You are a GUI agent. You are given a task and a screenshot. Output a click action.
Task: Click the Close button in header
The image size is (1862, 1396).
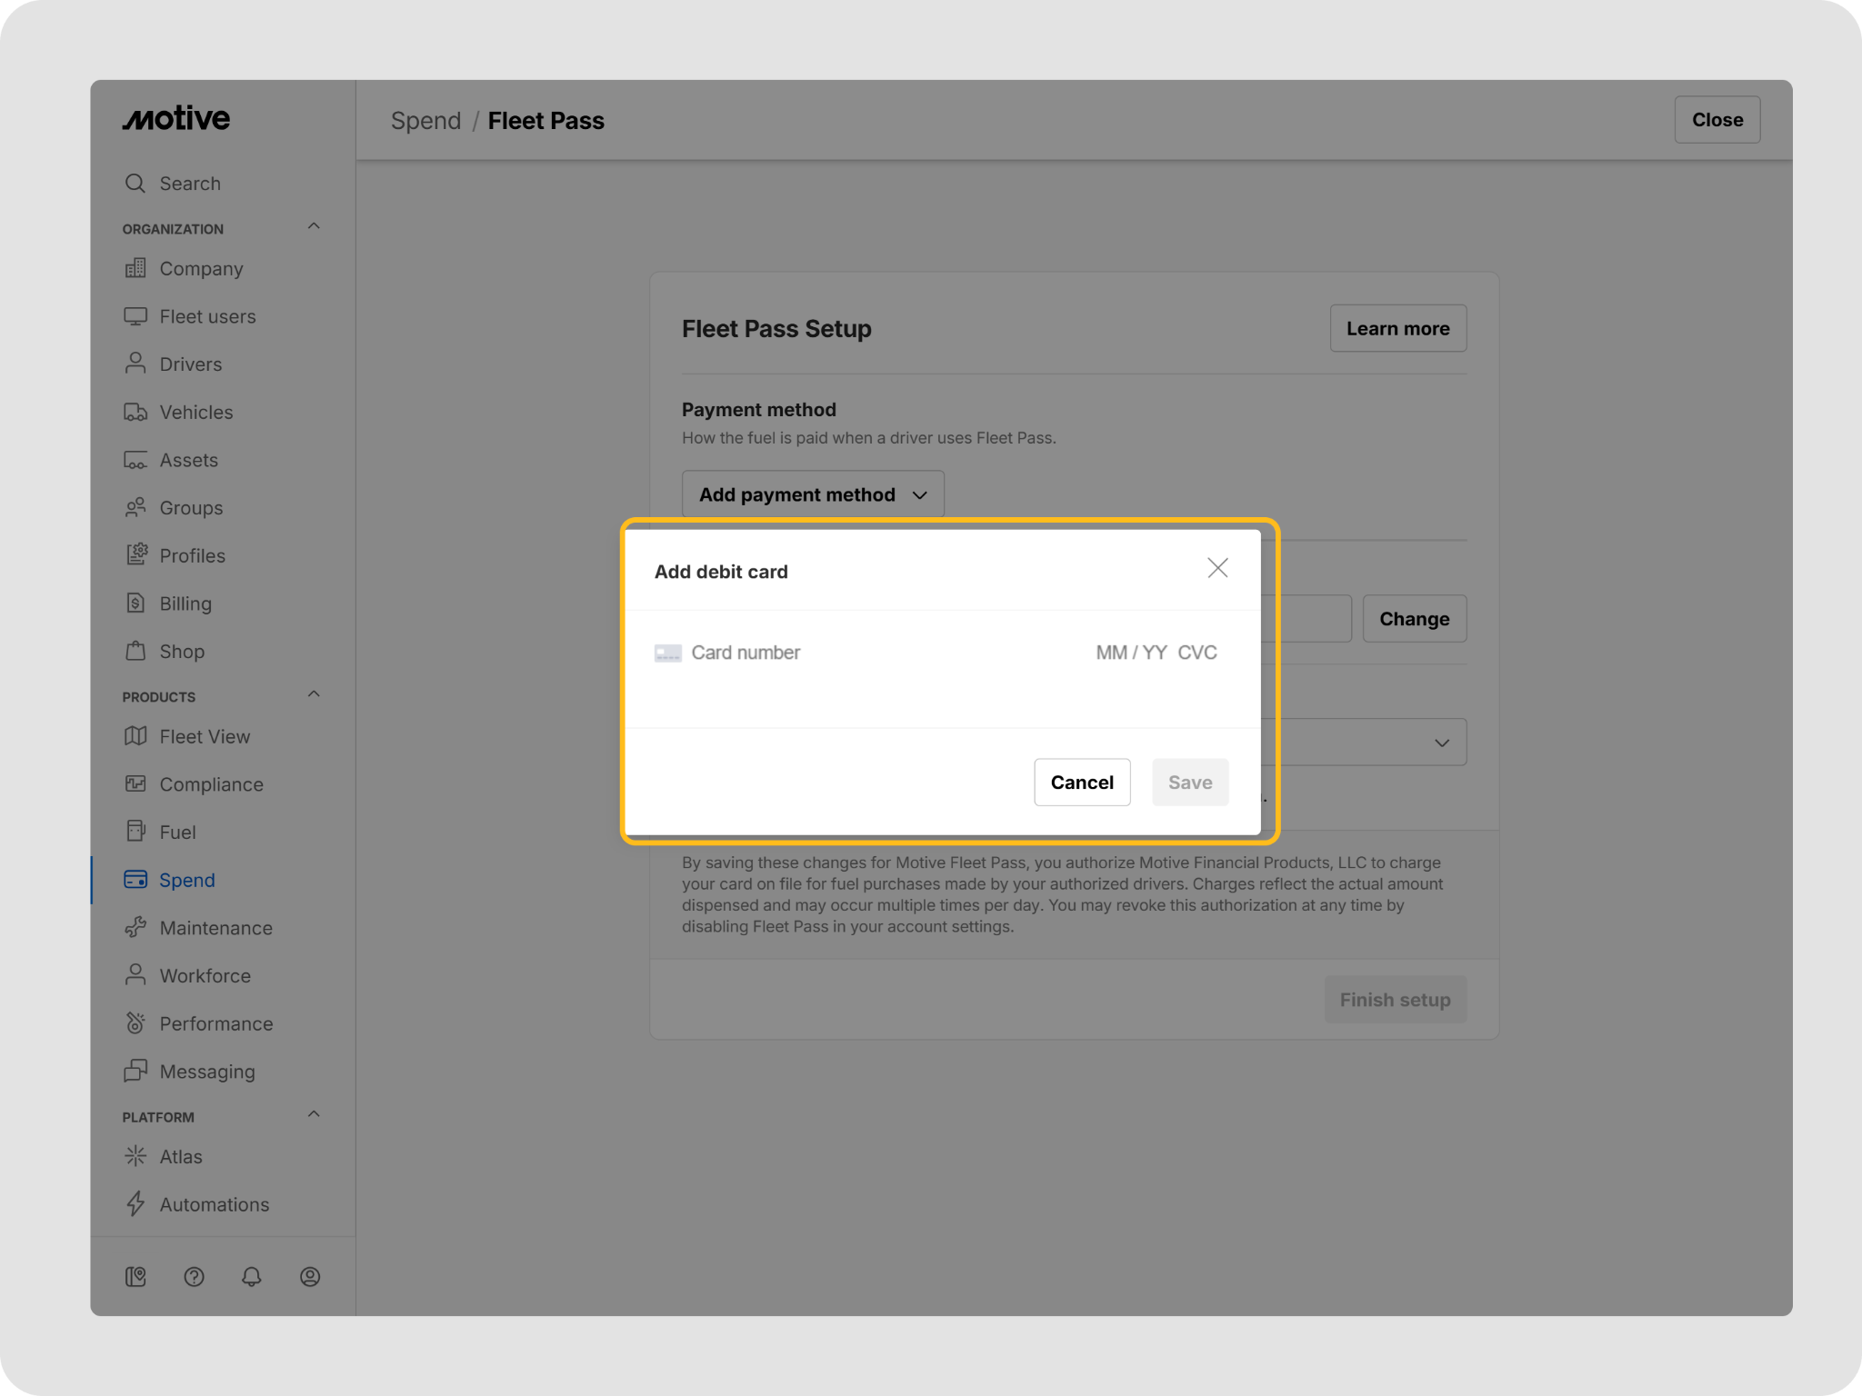[x=1717, y=120]
